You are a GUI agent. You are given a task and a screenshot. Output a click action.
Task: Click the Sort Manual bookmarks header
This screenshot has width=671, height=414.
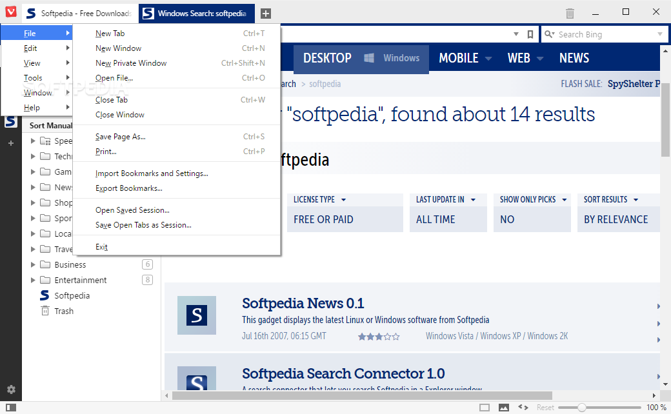50,125
